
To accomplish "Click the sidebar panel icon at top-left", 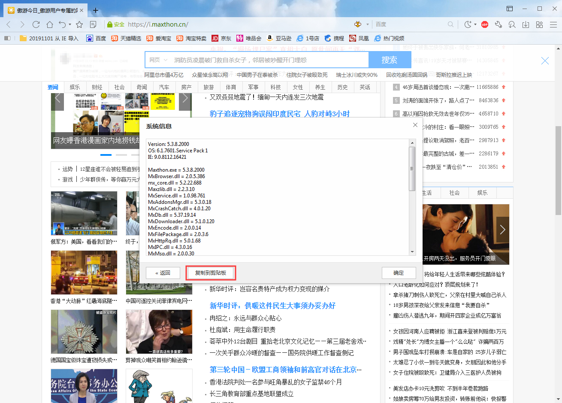I will coord(7,38).
